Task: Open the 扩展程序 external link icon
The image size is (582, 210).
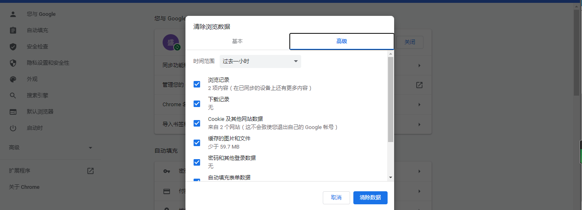Action: pyautogui.click(x=90, y=171)
